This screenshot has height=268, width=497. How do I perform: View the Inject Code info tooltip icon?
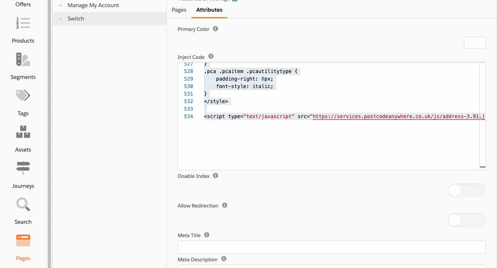(211, 56)
